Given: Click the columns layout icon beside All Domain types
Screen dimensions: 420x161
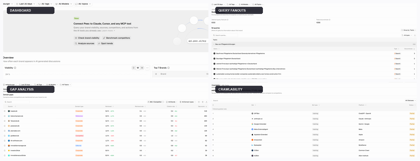Looking at the screenshot, I should point(199,102).
